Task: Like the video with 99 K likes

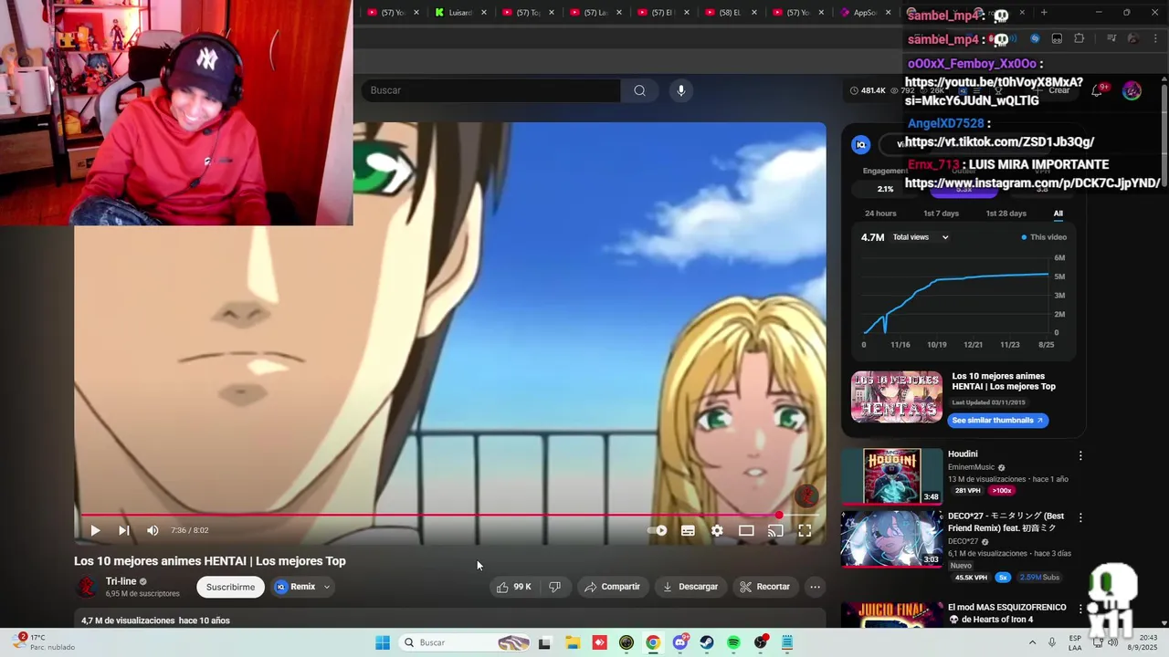Action: coord(513,587)
